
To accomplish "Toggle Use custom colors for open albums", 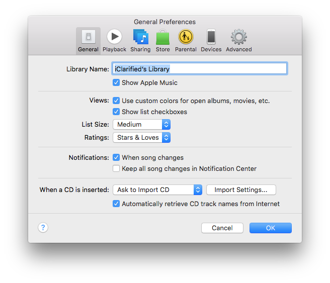I will [x=116, y=101].
